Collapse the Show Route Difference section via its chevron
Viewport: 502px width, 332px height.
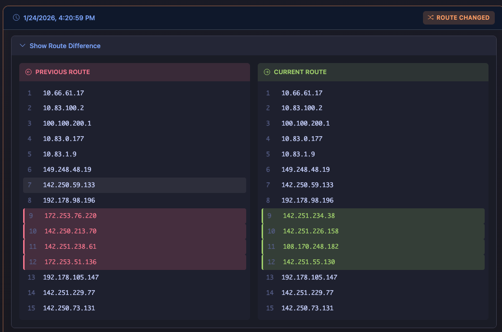coord(22,45)
